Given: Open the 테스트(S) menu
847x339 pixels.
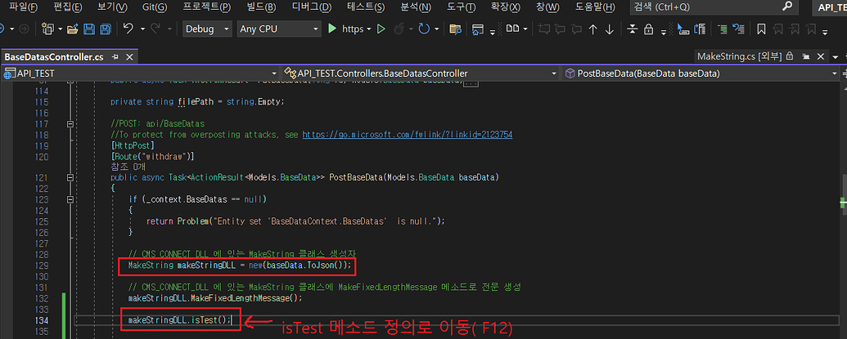Looking at the screenshot, I should pos(366,7).
